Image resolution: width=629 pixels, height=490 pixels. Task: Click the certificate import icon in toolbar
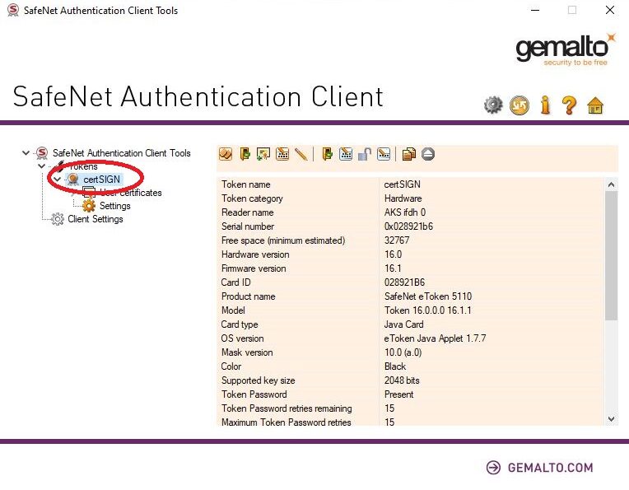point(263,154)
